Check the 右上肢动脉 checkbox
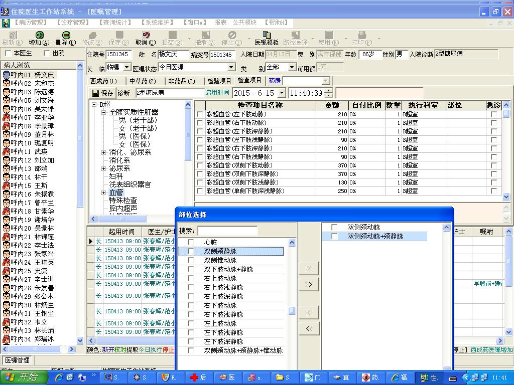Screen dimensions: 514x385 (190, 278)
